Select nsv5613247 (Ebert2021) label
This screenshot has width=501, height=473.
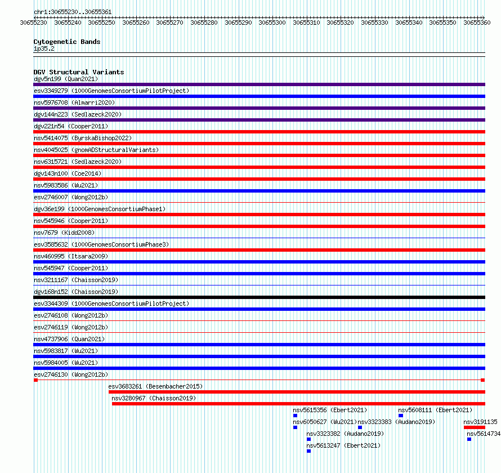pos(343,445)
